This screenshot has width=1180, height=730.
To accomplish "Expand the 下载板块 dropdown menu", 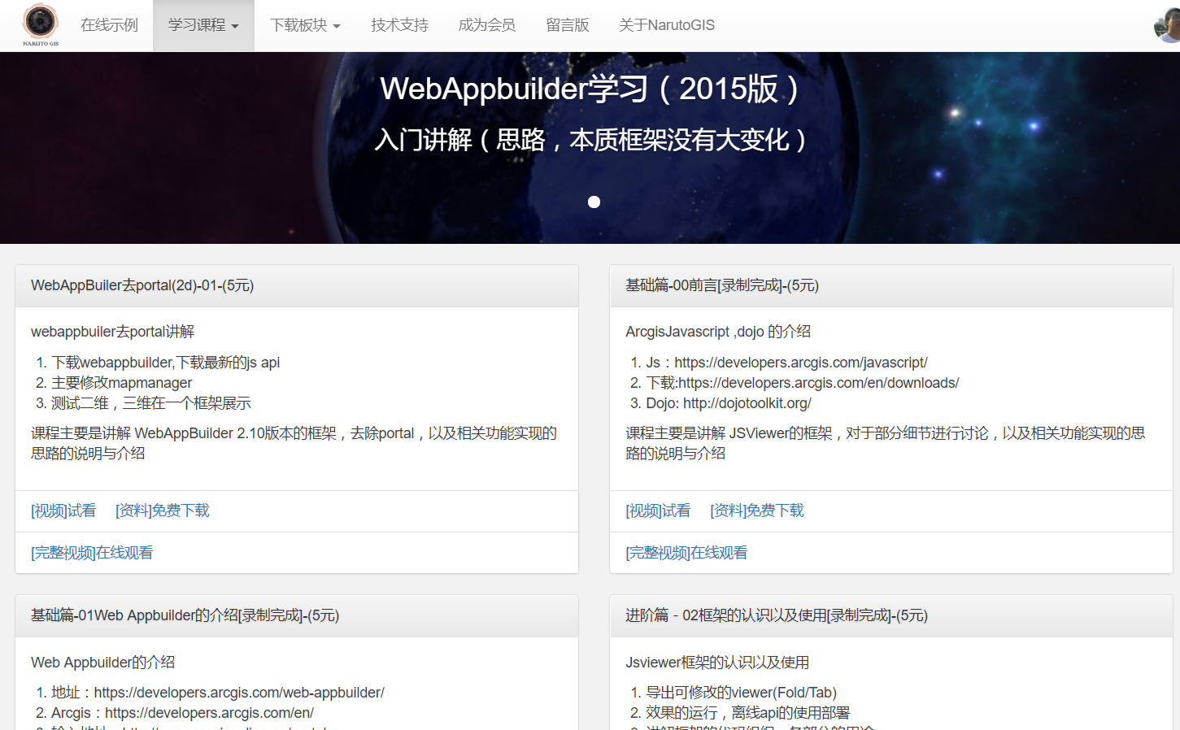I will click(x=305, y=25).
